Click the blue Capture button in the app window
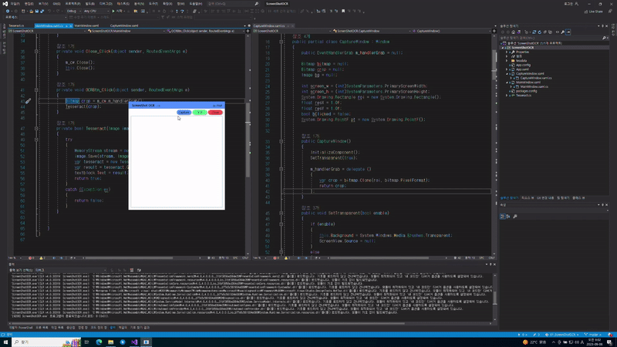Screen dimensions: 617x347 [184, 113]
